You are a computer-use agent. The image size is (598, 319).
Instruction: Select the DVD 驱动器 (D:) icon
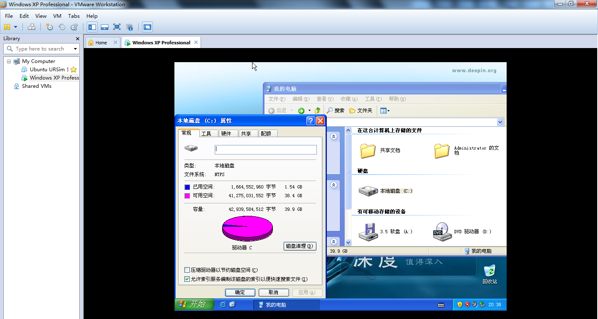tap(442, 232)
